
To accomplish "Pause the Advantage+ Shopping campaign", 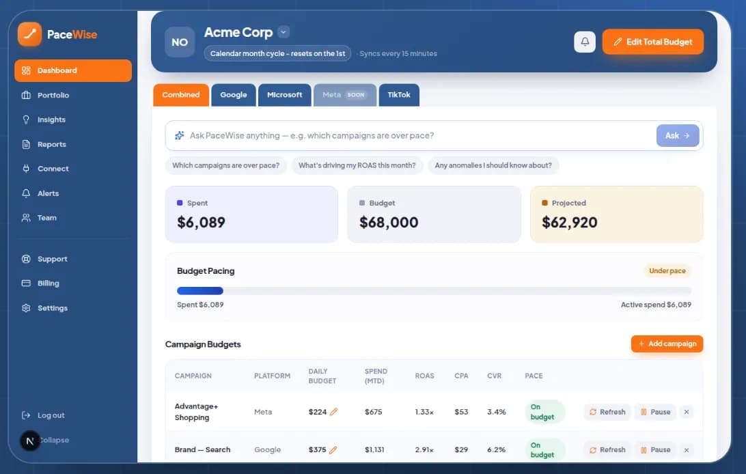I will (x=655, y=412).
